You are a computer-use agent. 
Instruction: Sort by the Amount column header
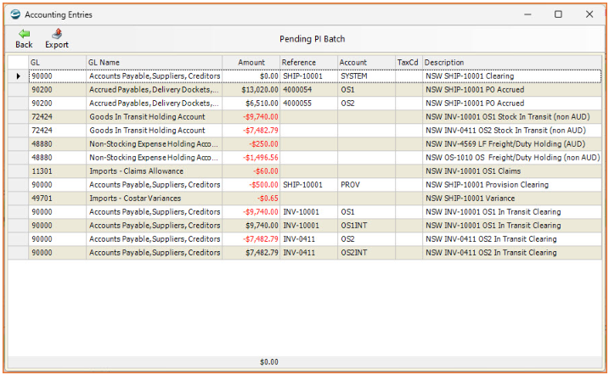tap(251, 63)
